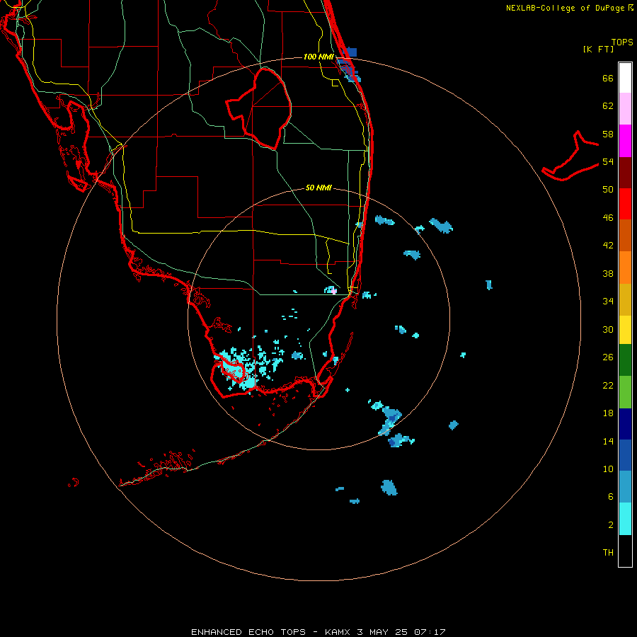Click the legend value "26"
The height and width of the screenshot is (637, 637).
pos(608,357)
